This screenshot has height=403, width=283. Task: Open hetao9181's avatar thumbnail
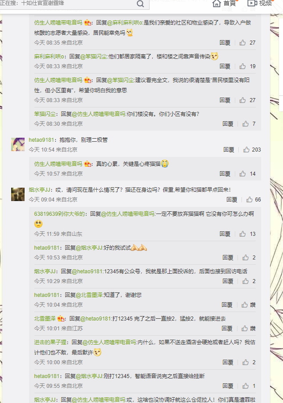pos(18,144)
